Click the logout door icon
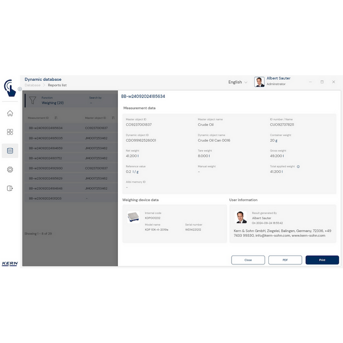 point(10,188)
